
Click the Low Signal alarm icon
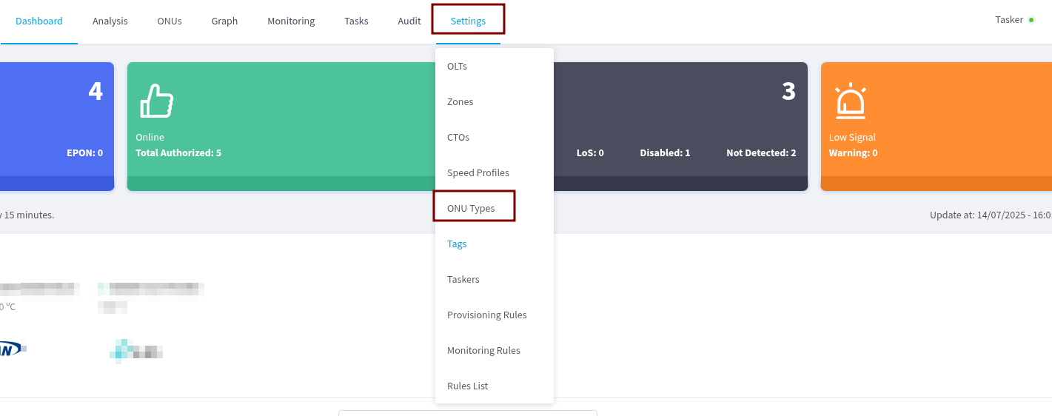point(851,101)
